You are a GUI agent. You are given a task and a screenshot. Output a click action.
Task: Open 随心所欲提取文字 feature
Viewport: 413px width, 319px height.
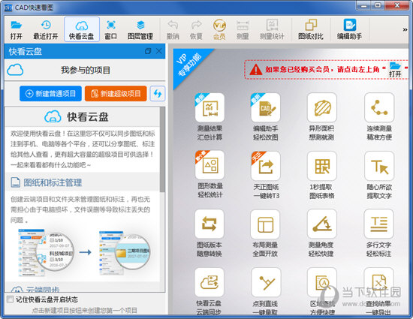coord(379,175)
